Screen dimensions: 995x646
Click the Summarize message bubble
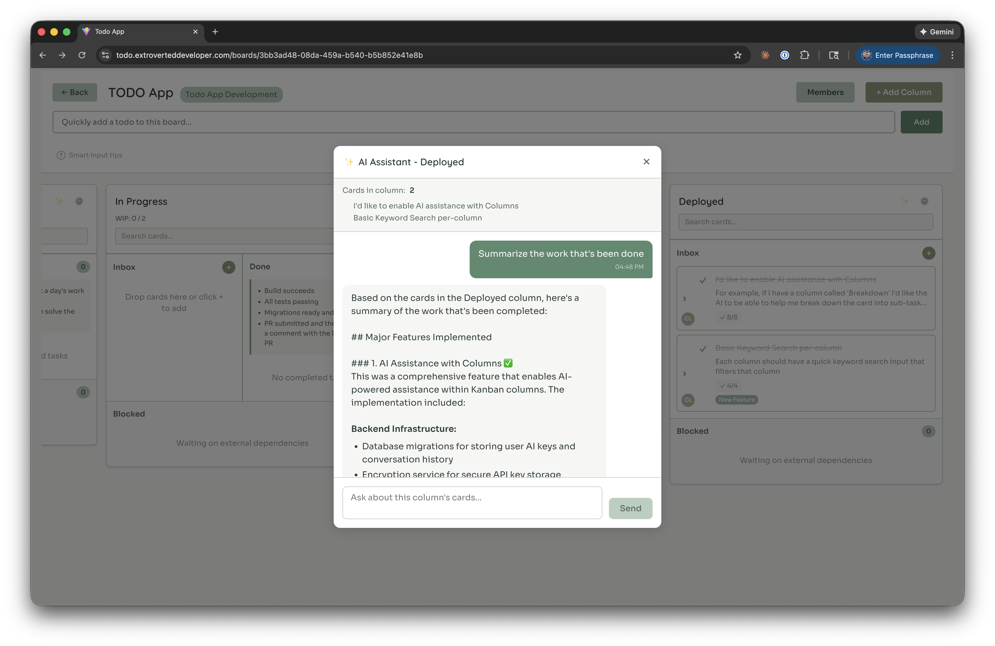[561, 259]
